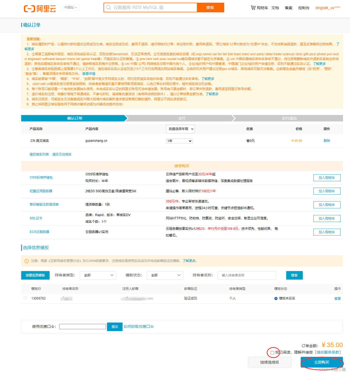350x374 pixels.
Task: Click the 了解更多 link in notice item 4
Action: [208, 79]
